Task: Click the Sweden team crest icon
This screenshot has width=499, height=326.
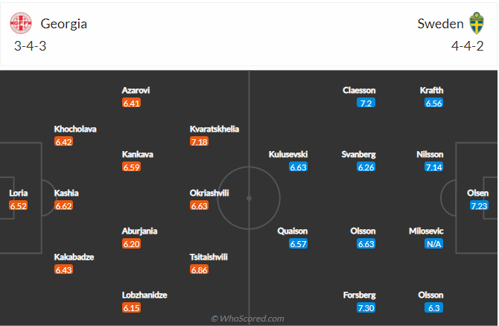Action: click(477, 23)
